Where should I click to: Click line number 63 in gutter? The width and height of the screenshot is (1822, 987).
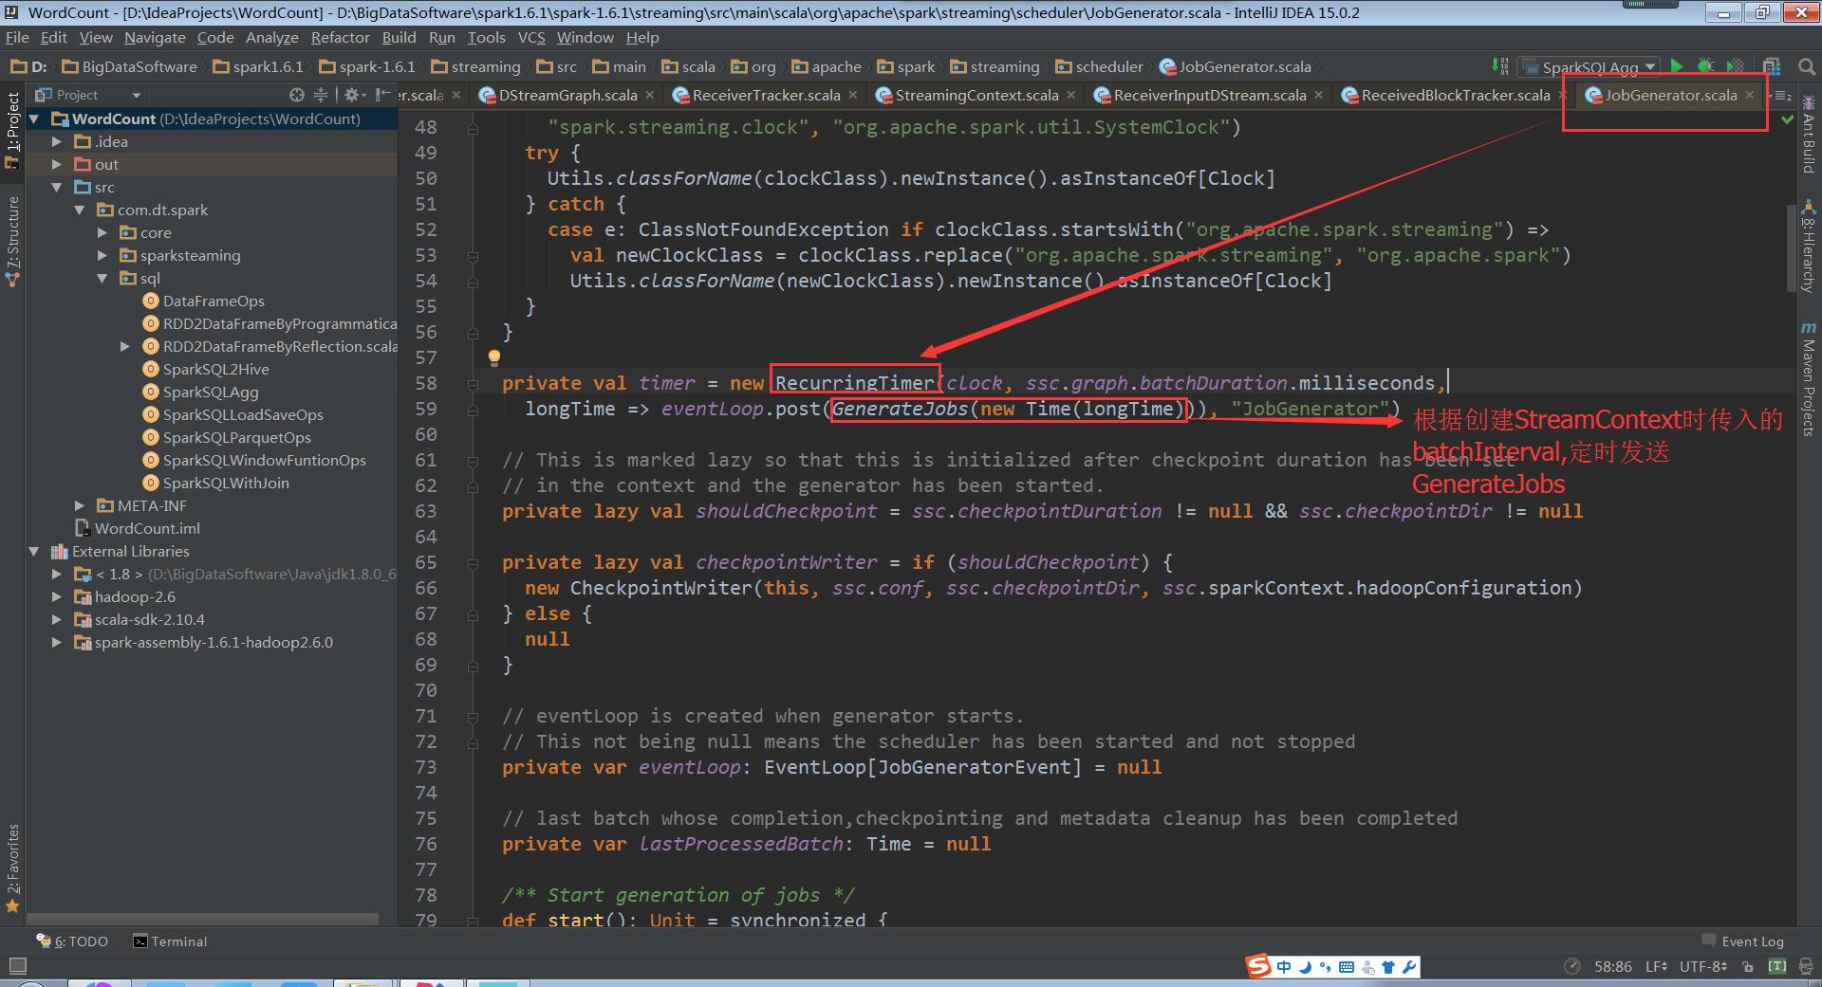[425, 511]
